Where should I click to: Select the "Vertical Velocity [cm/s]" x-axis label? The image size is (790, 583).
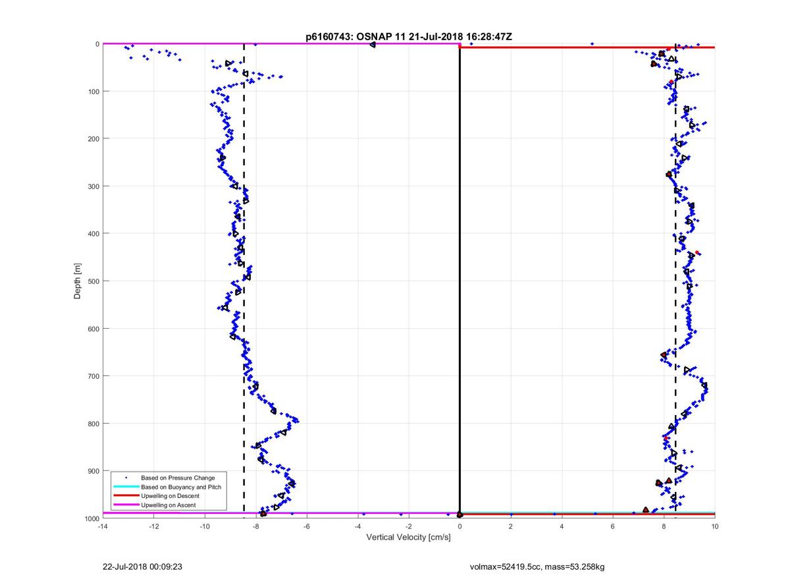408,538
